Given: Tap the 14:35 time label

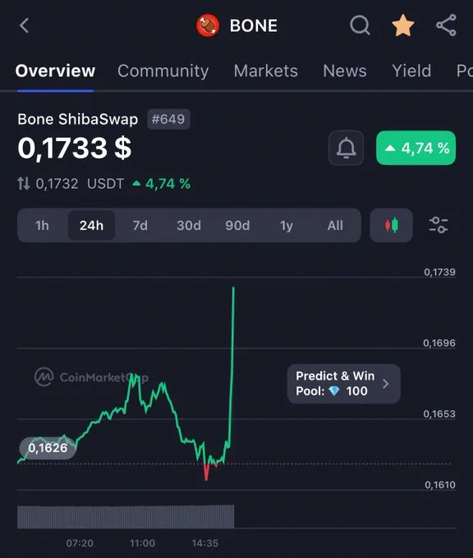Looking at the screenshot, I should [x=205, y=543].
